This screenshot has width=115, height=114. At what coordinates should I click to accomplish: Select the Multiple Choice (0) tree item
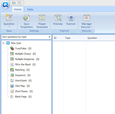click(25, 54)
